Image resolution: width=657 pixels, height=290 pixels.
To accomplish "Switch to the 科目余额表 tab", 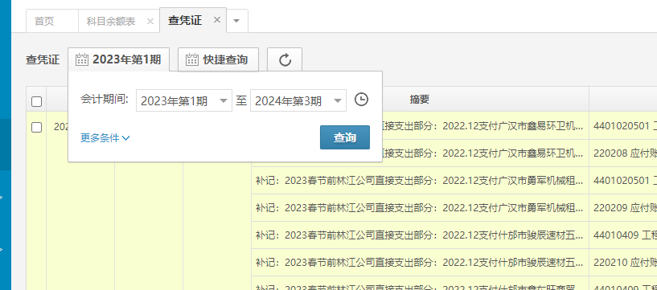I will tap(111, 22).
